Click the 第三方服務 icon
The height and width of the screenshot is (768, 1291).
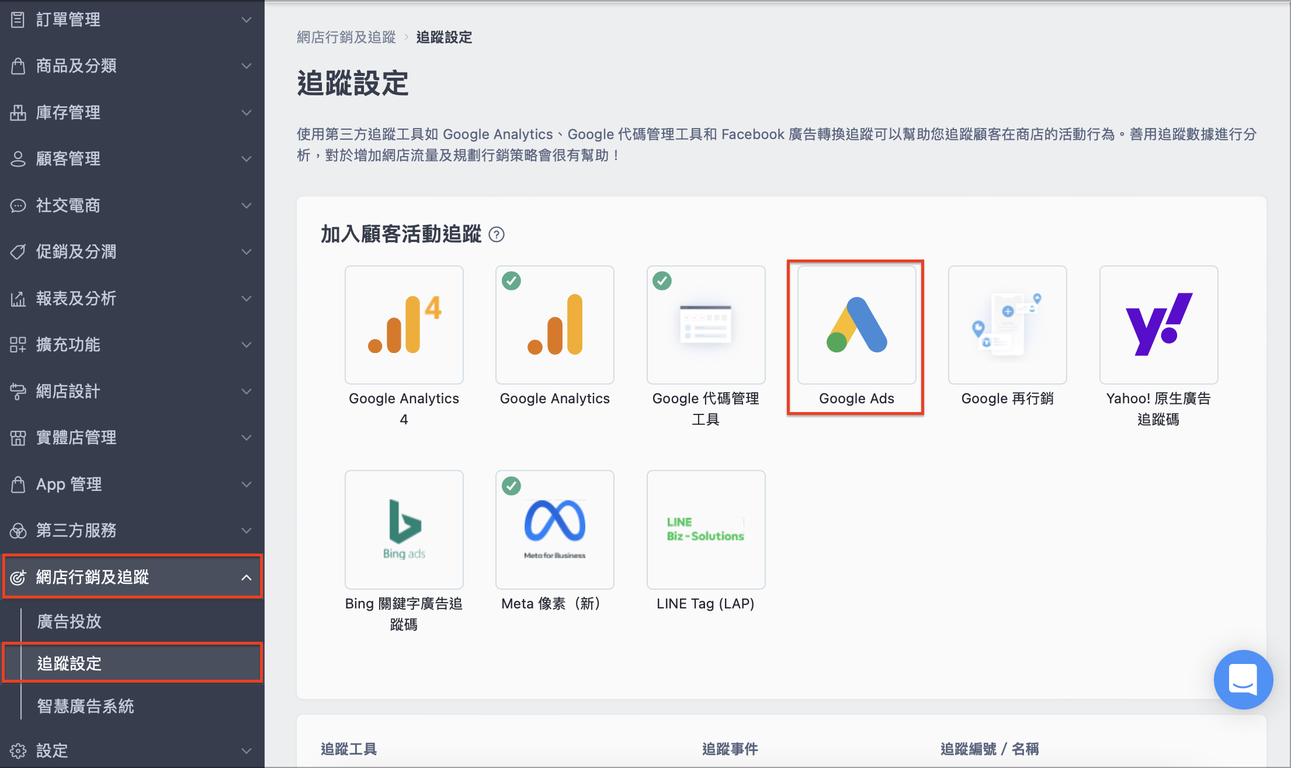pos(18,530)
